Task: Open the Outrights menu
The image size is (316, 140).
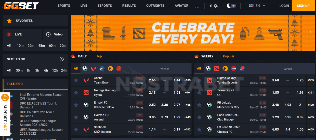Action: (x=155, y=6)
